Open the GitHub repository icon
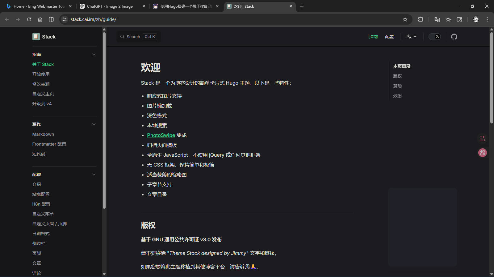This screenshot has width=494, height=277. coord(454,37)
